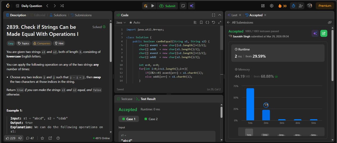Run the code with the play icon
This screenshot has width=337, height=143.
click(152, 6)
